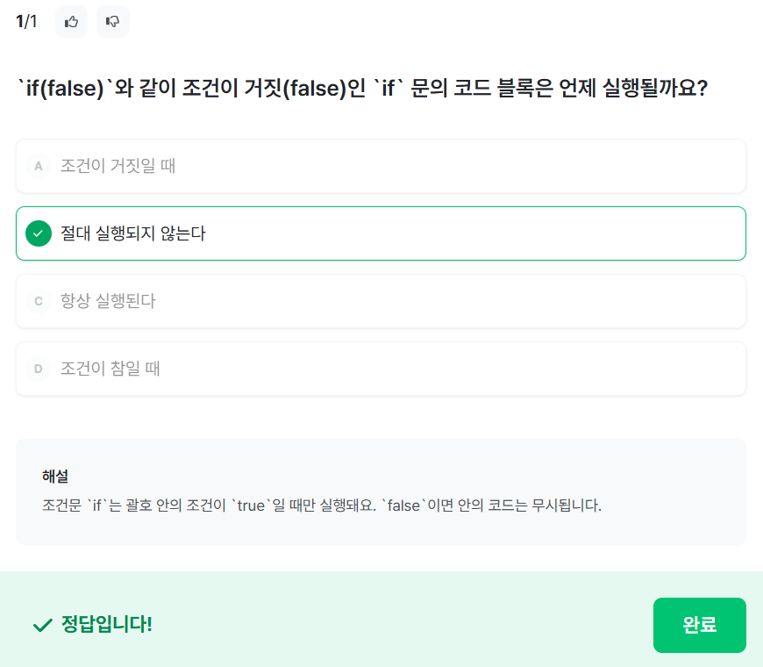763x667 pixels.
Task: Click the green checkmark on selected answer
Action: 39,233
